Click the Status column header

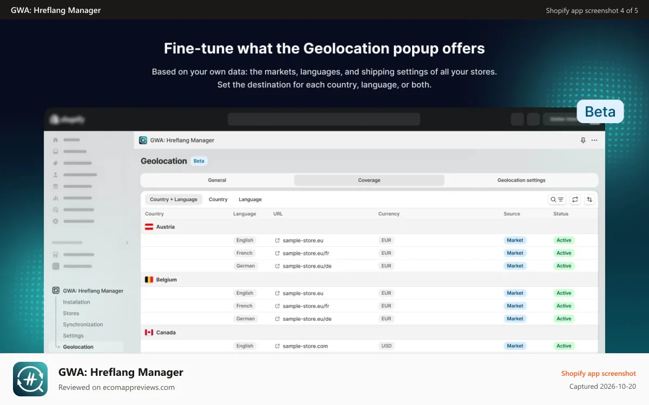click(x=561, y=214)
